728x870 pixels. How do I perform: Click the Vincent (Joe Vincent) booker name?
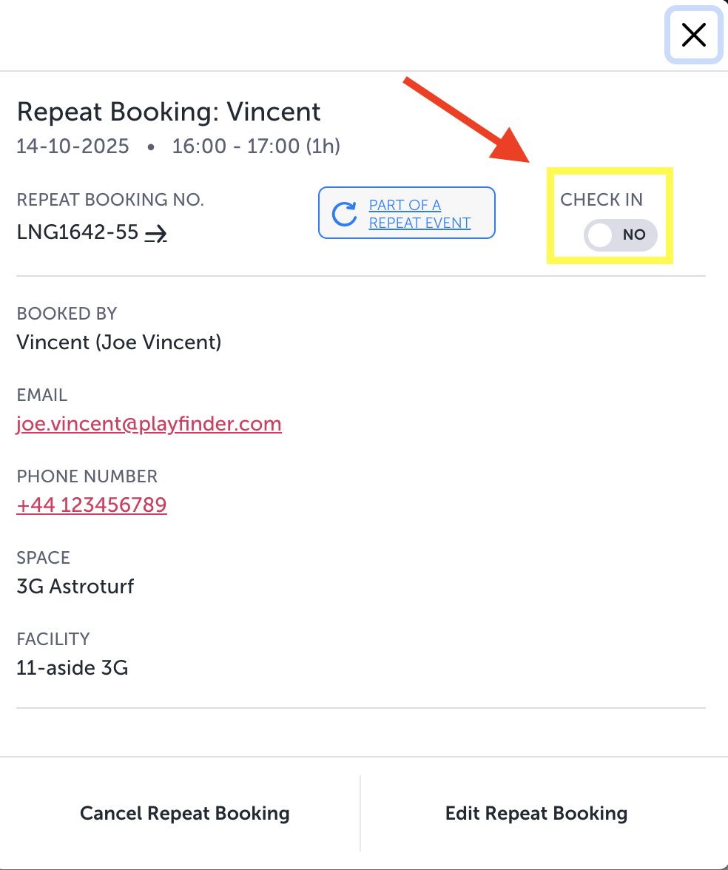119,343
